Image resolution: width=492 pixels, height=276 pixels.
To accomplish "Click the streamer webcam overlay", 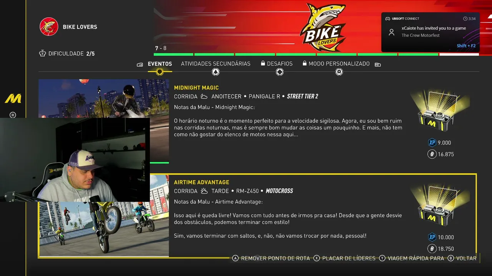I will tap(75, 159).
